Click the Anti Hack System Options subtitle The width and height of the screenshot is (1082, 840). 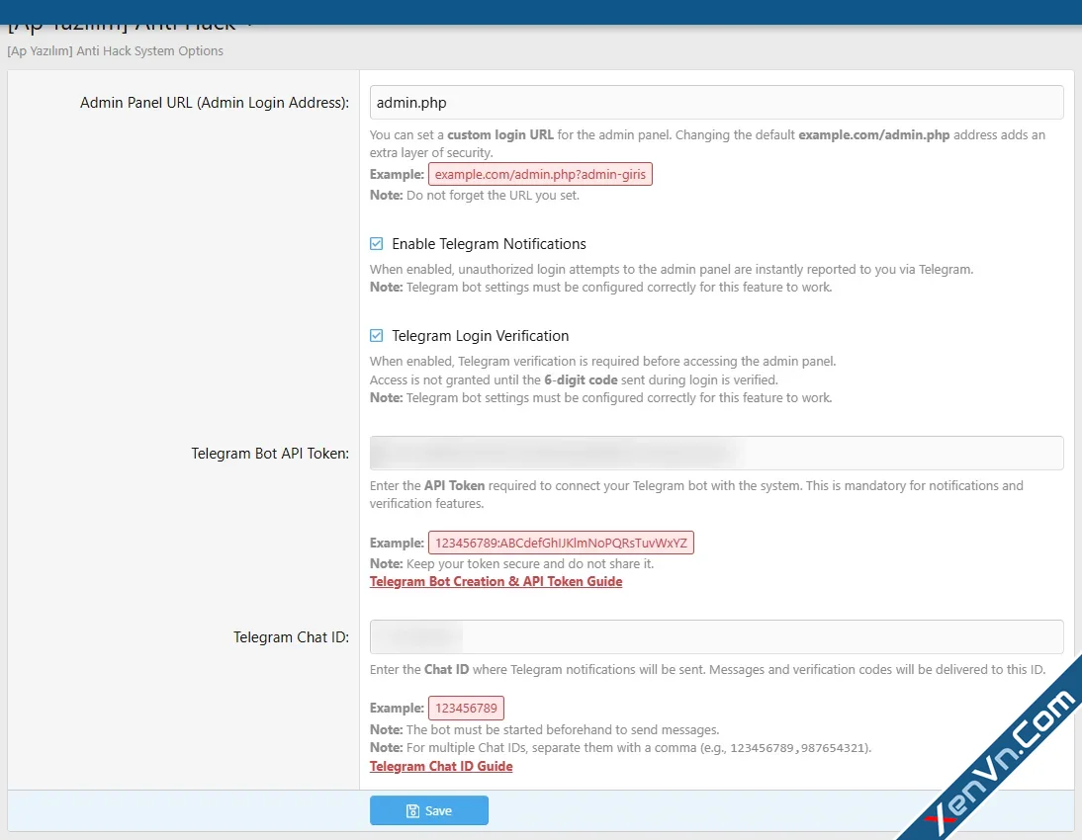click(116, 51)
